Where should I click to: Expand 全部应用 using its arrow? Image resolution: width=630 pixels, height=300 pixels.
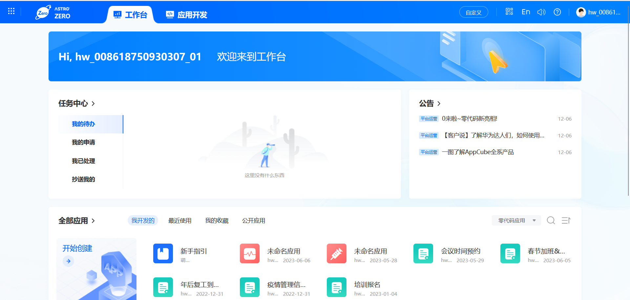94,221
